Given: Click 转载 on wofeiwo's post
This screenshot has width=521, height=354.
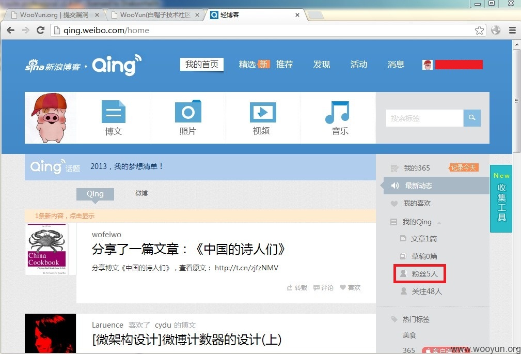Looking at the screenshot, I should click(297, 287).
